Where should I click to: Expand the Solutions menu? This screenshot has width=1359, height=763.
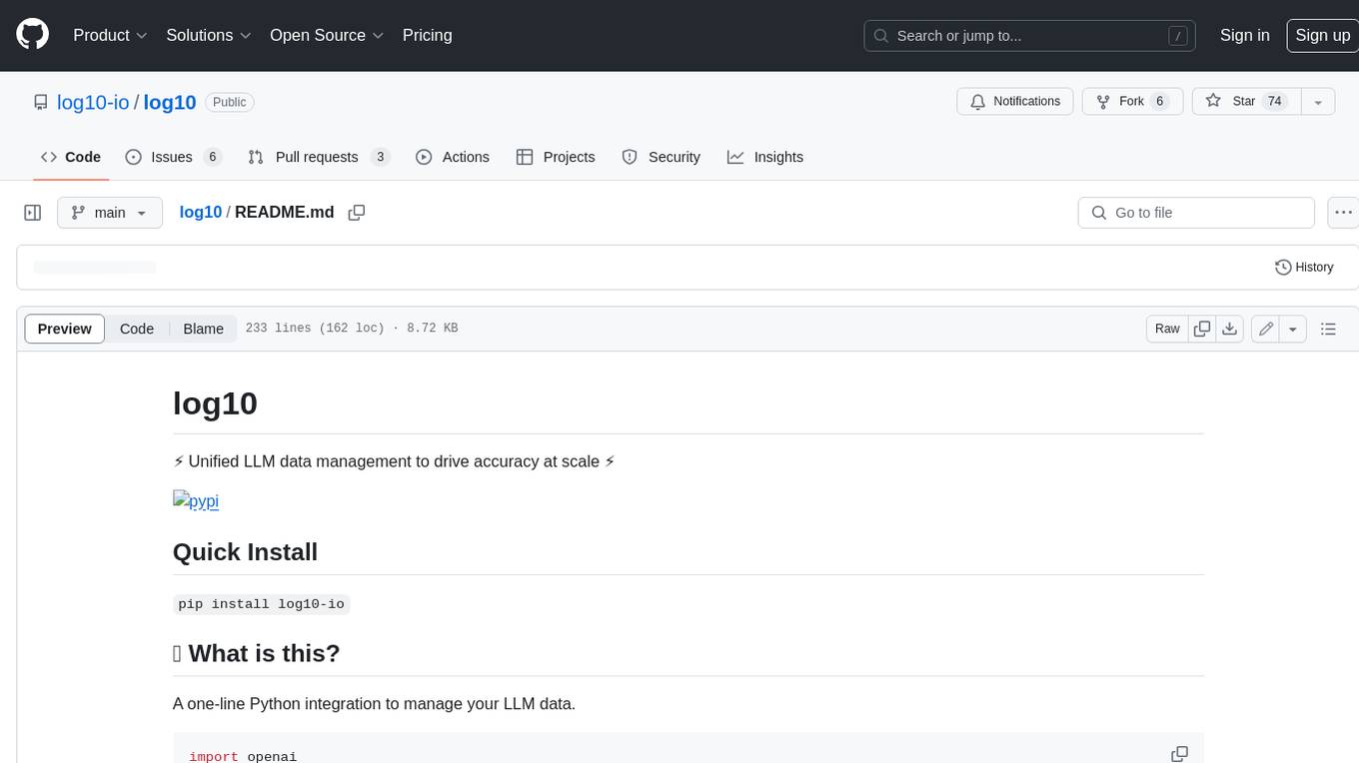208,35
